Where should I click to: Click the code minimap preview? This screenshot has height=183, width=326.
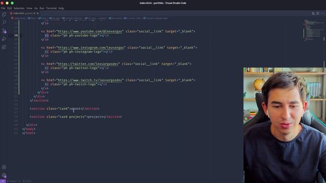pos(313,30)
